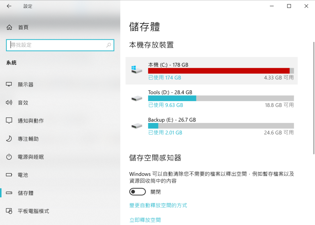Open the Backup (E:) drive details

(x=212, y=126)
